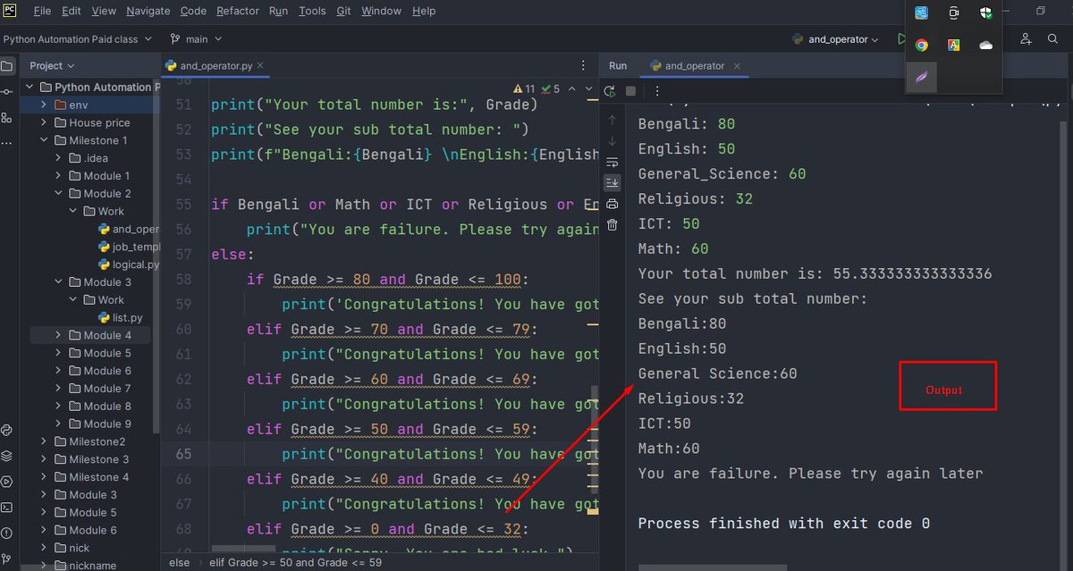The image size is (1073, 571).
Task: Click the Stop square in Run panel
Action: (630, 91)
